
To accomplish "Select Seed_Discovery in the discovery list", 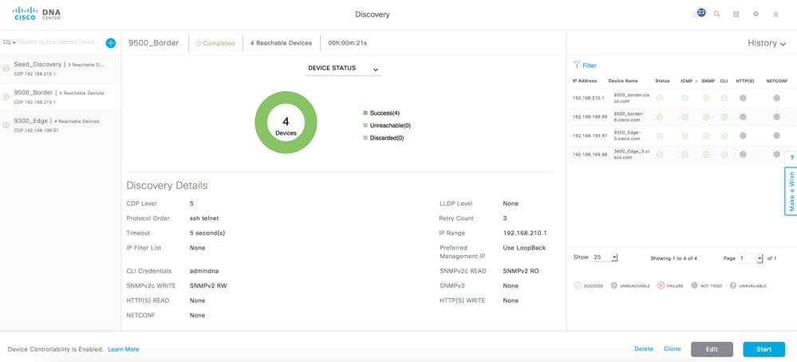I will click(61, 69).
